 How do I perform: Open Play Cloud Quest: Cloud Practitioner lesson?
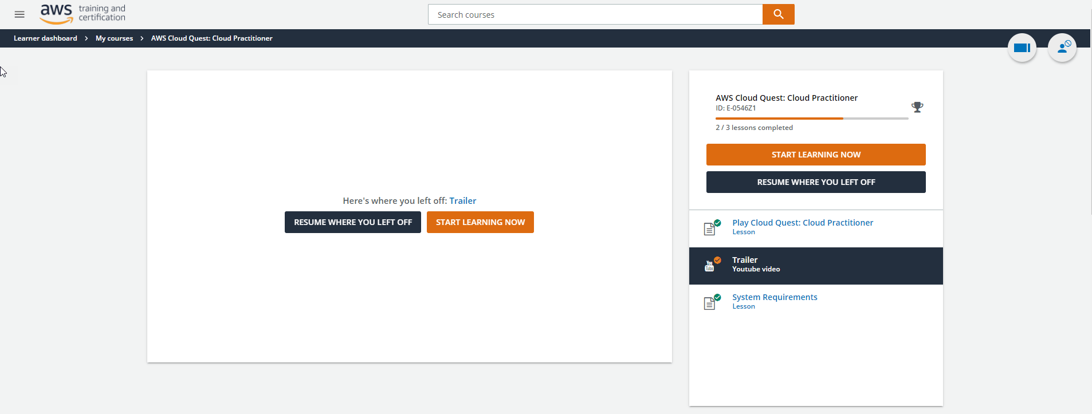(x=803, y=223)
